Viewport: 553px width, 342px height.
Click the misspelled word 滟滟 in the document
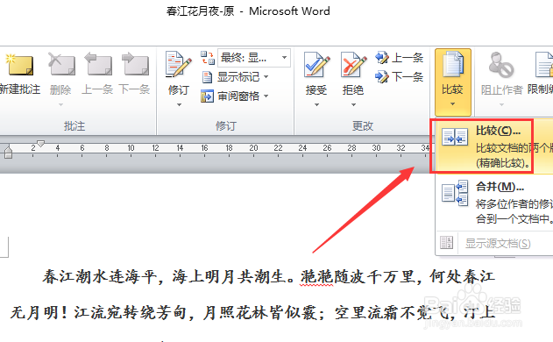316,277
